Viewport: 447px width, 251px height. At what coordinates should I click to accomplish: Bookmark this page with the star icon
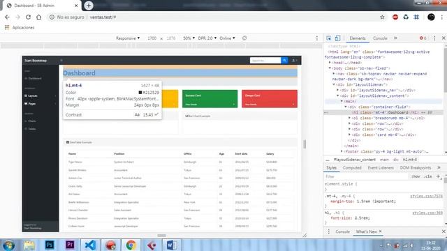382,17
